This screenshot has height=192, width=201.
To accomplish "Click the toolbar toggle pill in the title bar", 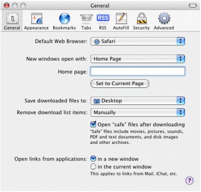I will point(192,6).
